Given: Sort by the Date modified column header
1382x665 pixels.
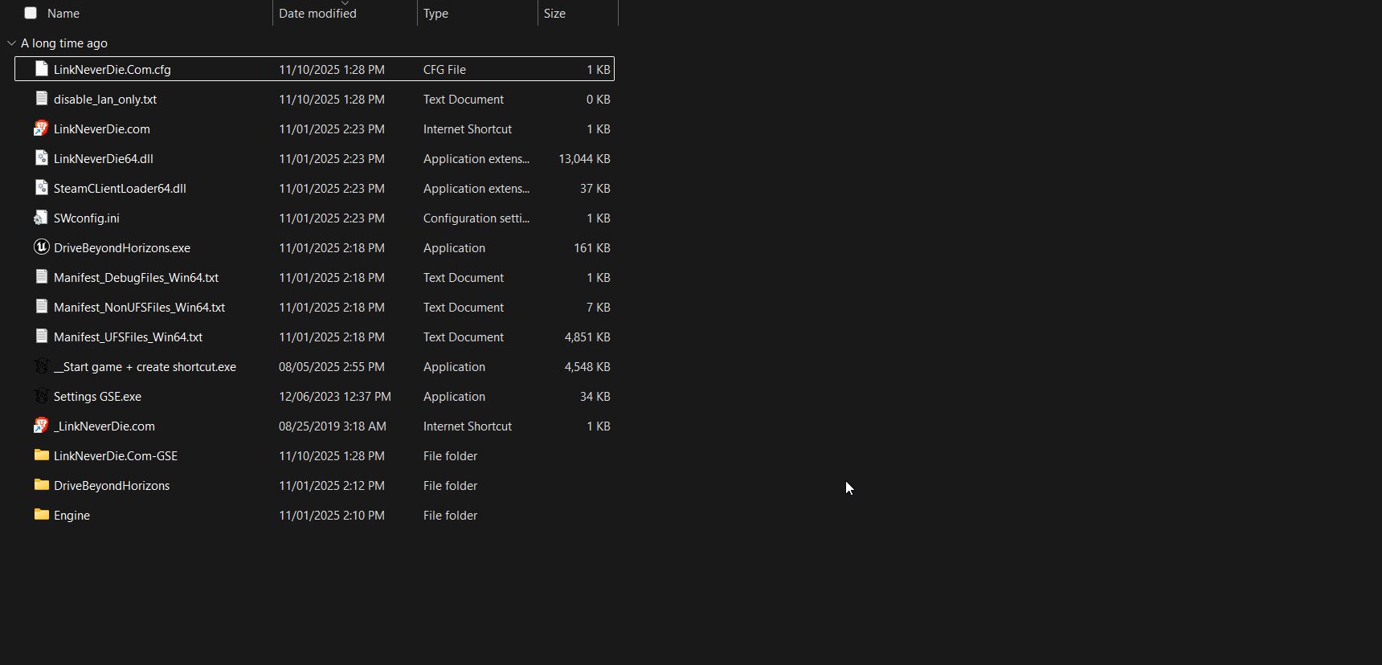Looking at the screenshot, I should 317,14.
